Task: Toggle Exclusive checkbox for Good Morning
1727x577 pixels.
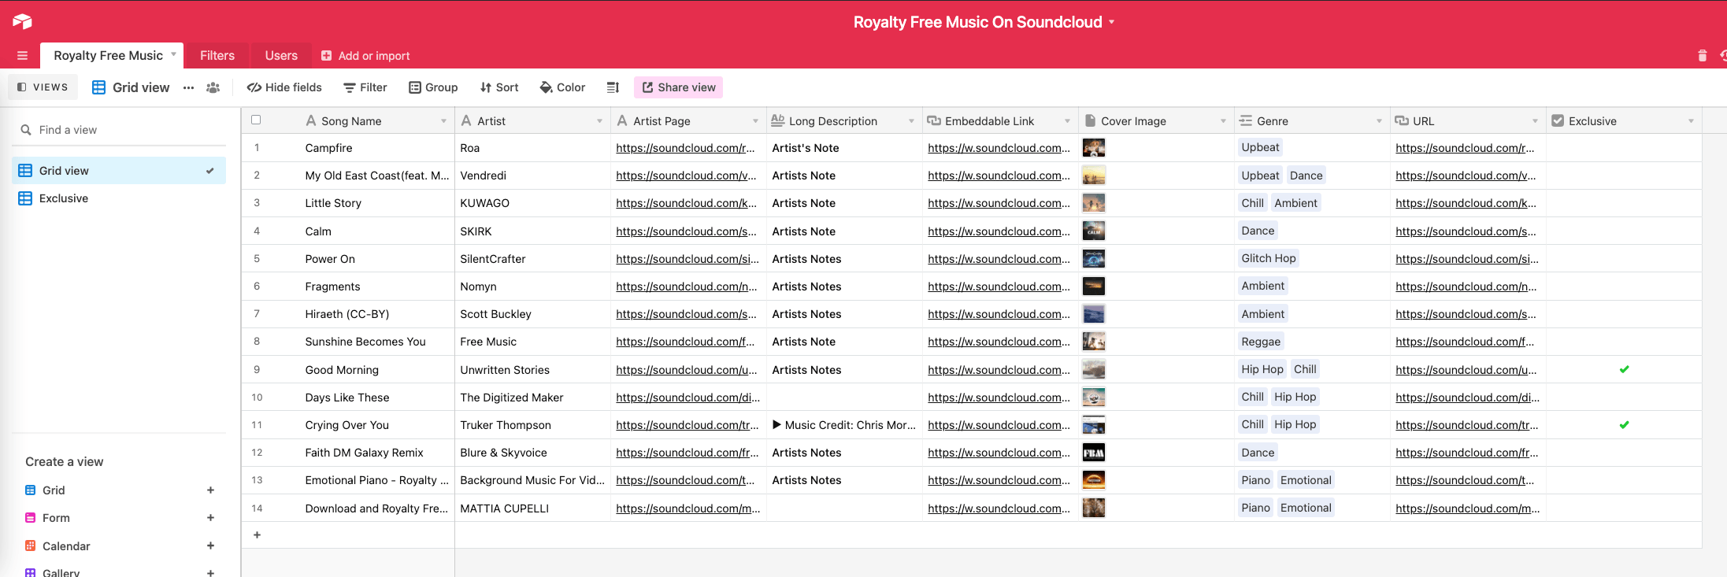Action: click(x=1624, y=369)
